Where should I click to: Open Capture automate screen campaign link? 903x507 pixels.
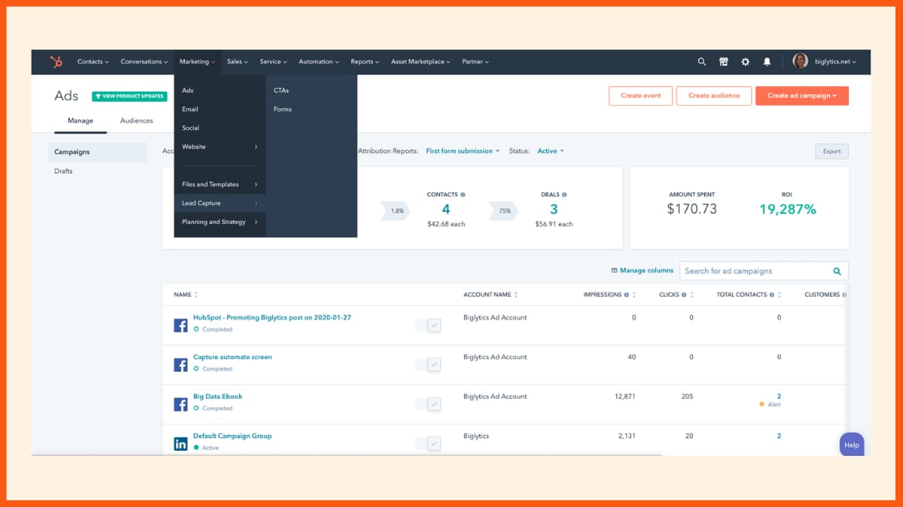pyautogui.click(x=233, y=357)
